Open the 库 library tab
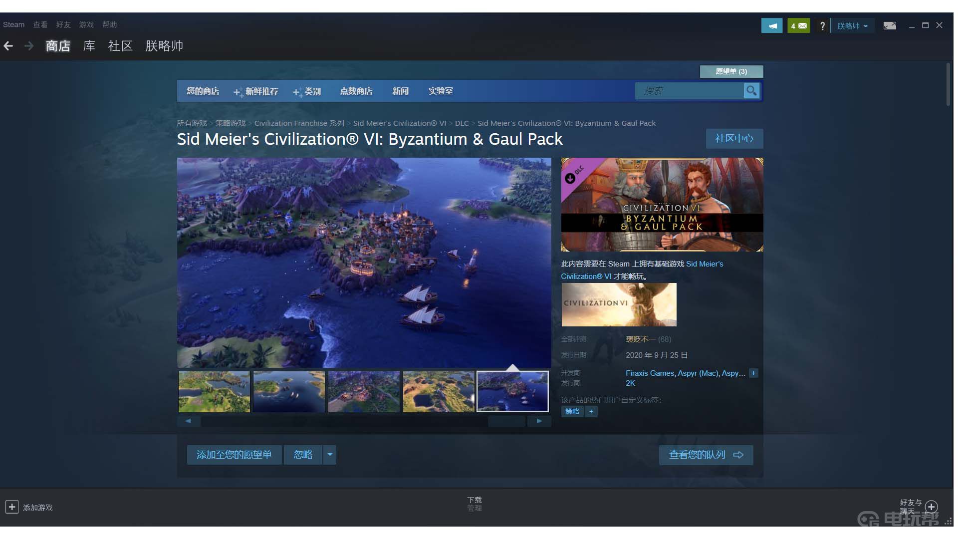 pyautogui.click(x=89, y=46)
